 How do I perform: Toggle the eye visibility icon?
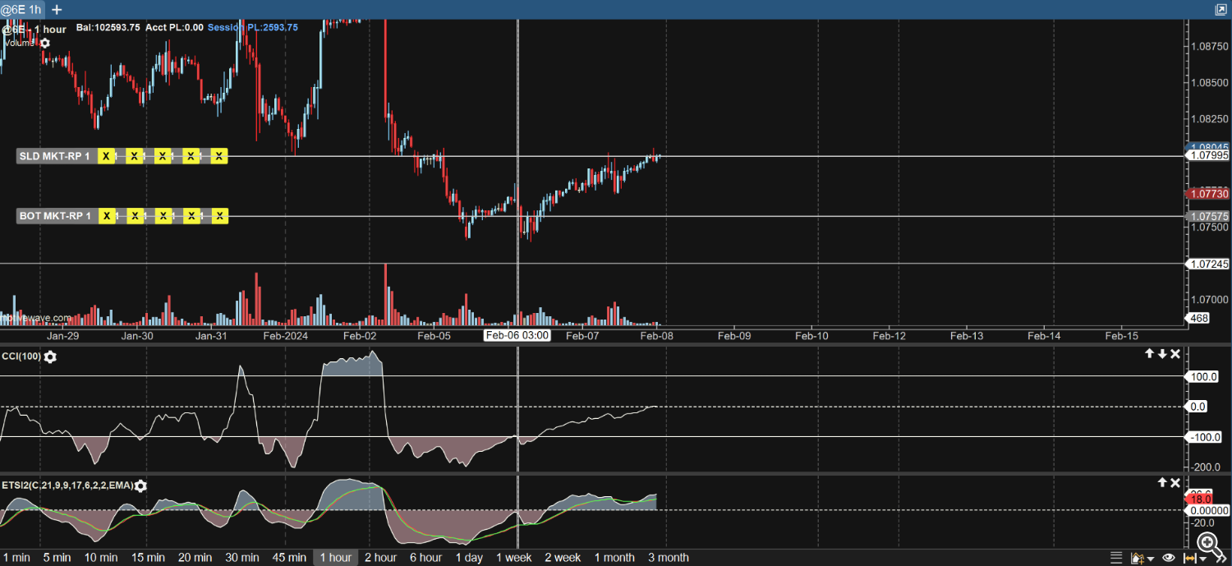point(1168,558)
